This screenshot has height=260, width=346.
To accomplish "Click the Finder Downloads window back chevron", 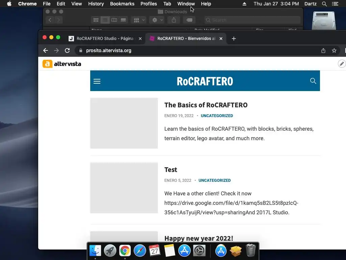I will coord(50,20).
